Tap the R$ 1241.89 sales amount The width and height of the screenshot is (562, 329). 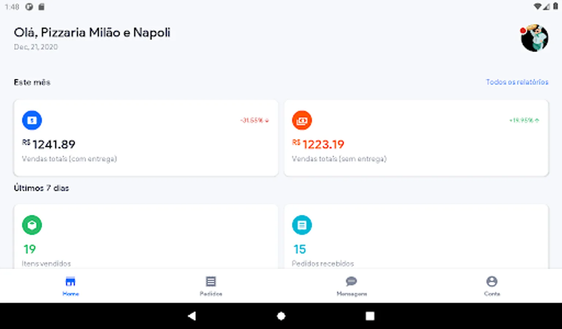[x=49, y=144]
